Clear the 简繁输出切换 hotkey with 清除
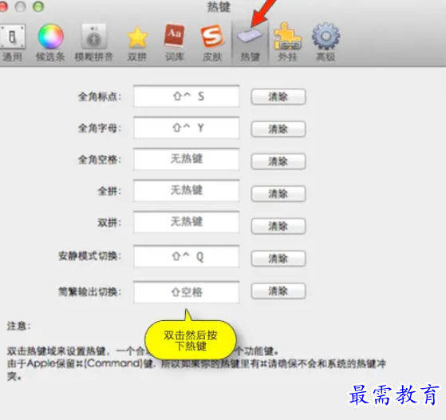 coord(278,291)
